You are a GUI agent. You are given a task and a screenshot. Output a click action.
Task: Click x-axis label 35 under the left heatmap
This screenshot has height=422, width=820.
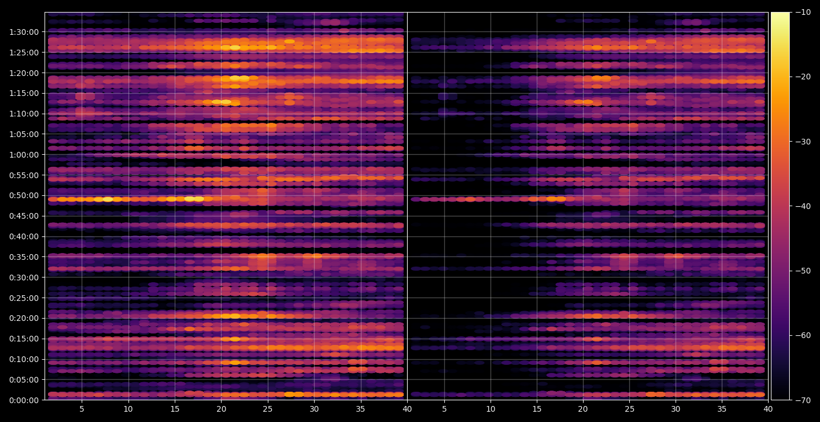[360, 409]
